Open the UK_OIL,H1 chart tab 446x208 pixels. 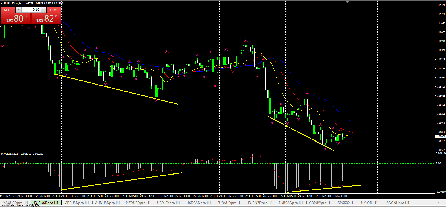(369, 203)
